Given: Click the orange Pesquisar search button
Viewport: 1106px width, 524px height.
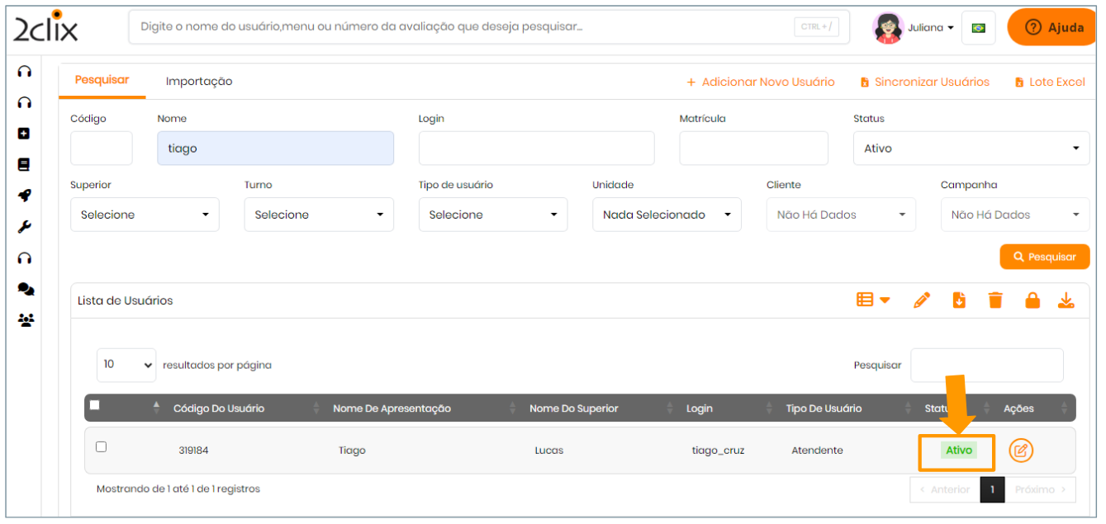Looking at the screenshot, I should tap(1044, 257).
